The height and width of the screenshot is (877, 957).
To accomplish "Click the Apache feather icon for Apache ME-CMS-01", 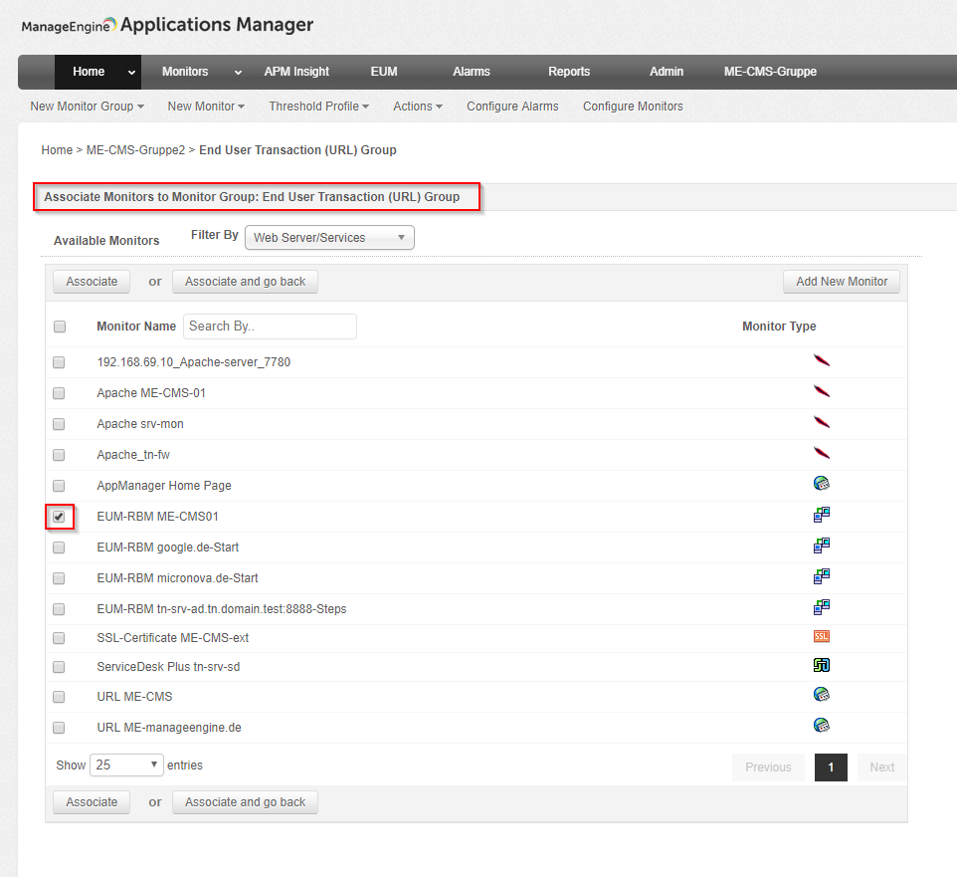I will click(822, 391).
